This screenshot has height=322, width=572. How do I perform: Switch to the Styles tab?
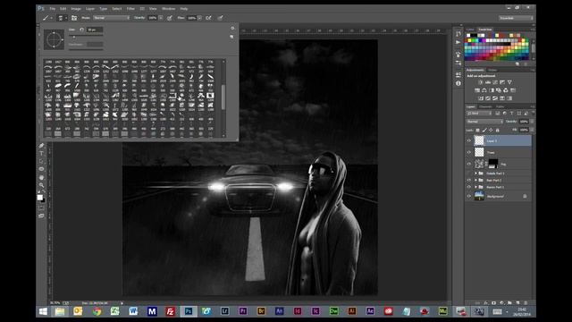tap(492, 70)
